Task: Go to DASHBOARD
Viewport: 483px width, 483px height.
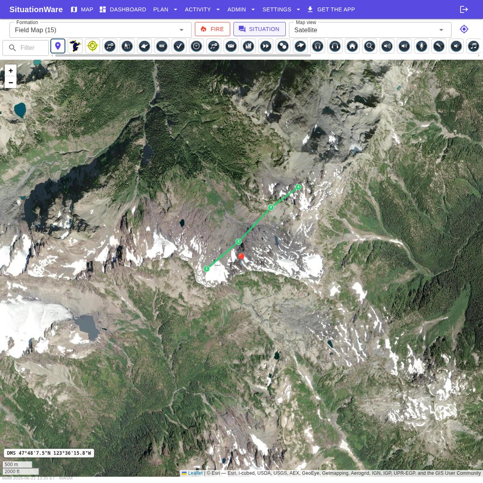Action: coord(123,9)
